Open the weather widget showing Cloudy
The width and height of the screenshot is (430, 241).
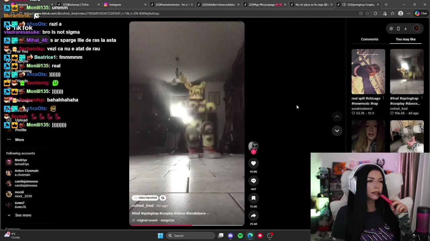pyautogui.click(x=12, y=236)
